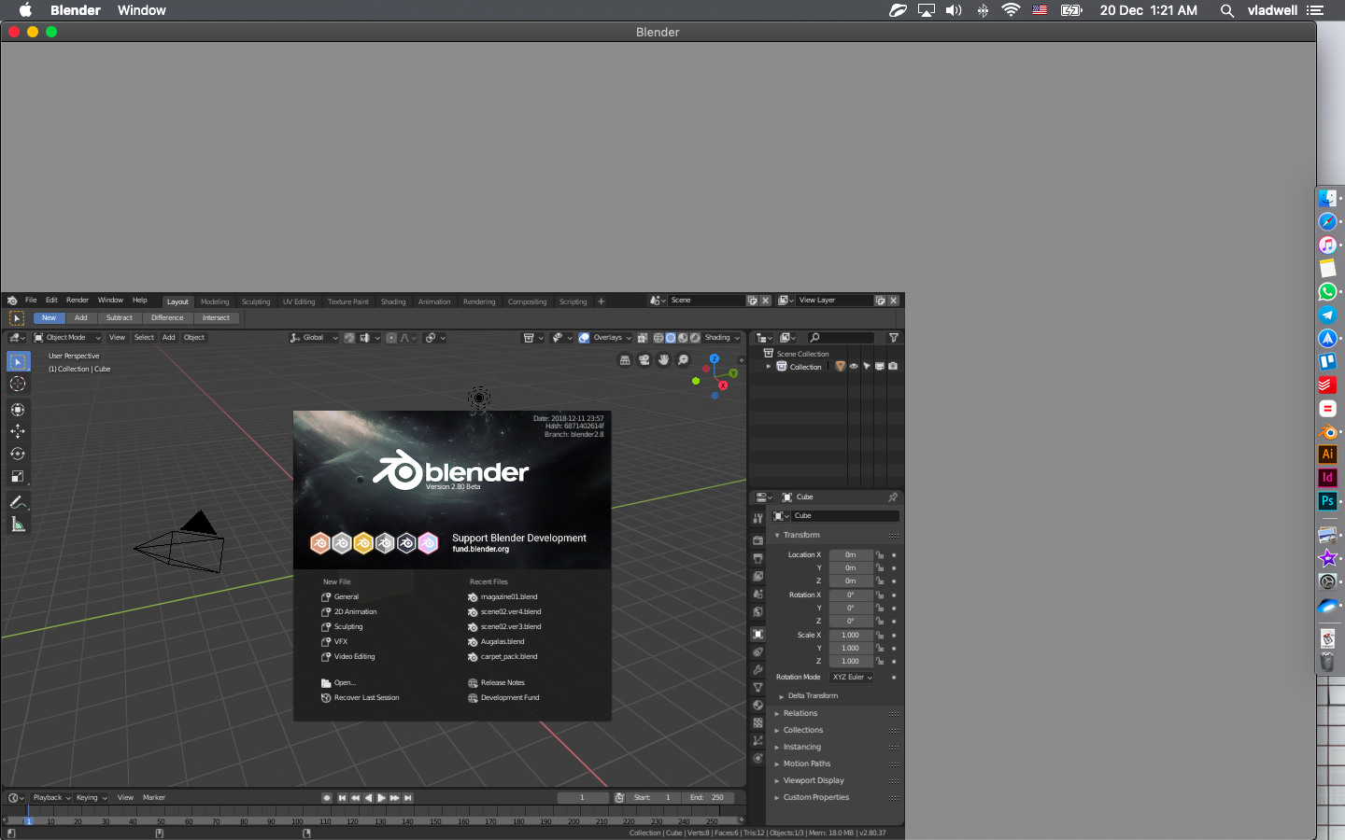
Task: Toggle Collection viewport monitor icon in outliner
Action: click(880, 367)
